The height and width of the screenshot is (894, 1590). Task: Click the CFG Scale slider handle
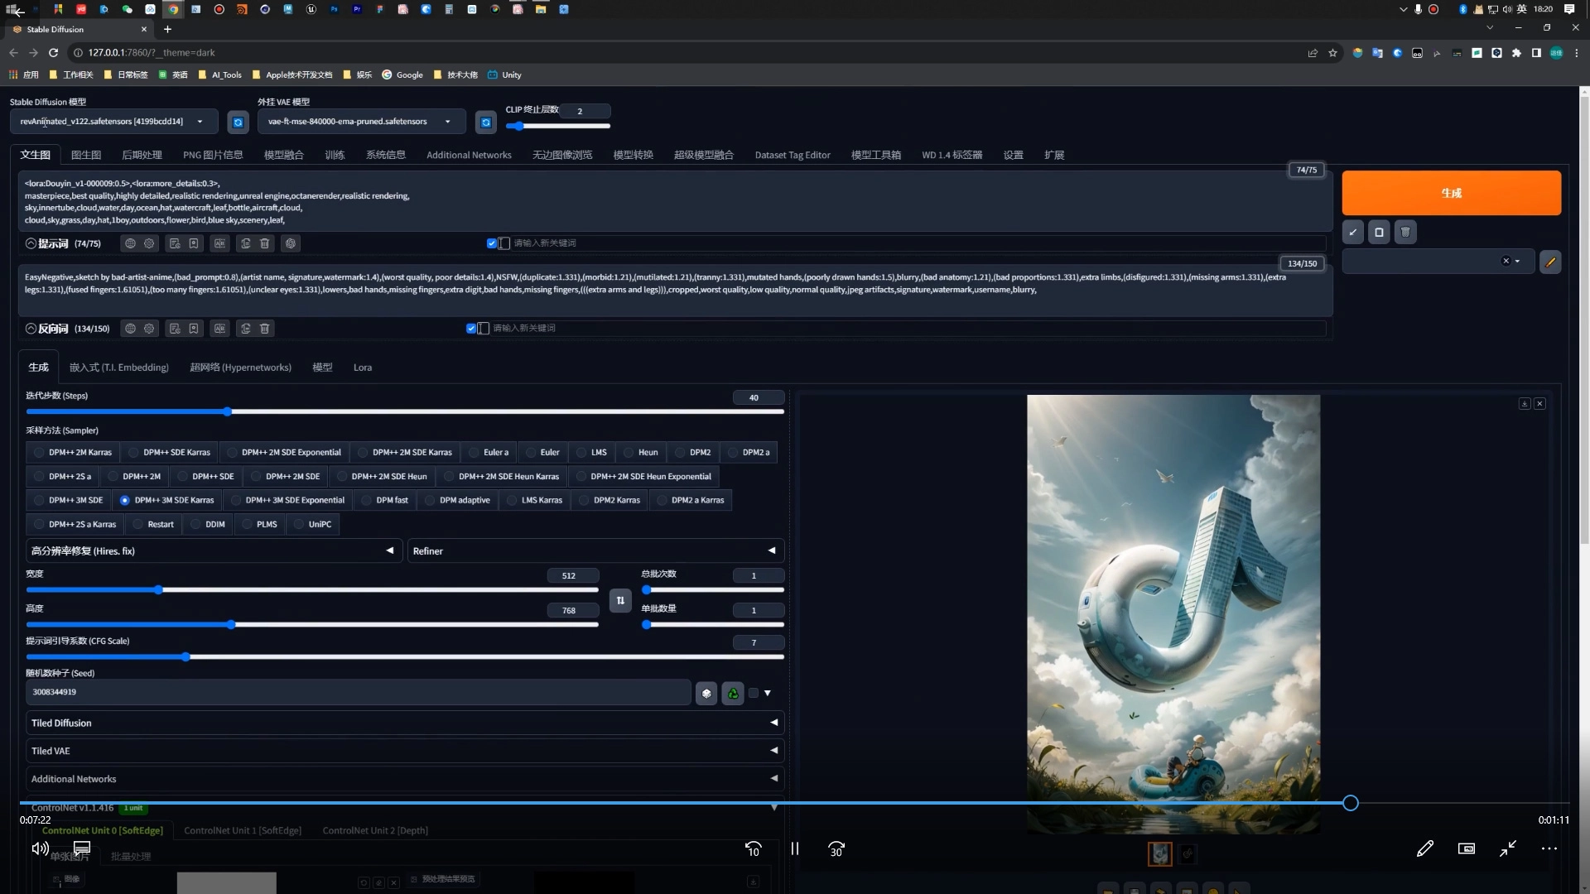(185, 657)
